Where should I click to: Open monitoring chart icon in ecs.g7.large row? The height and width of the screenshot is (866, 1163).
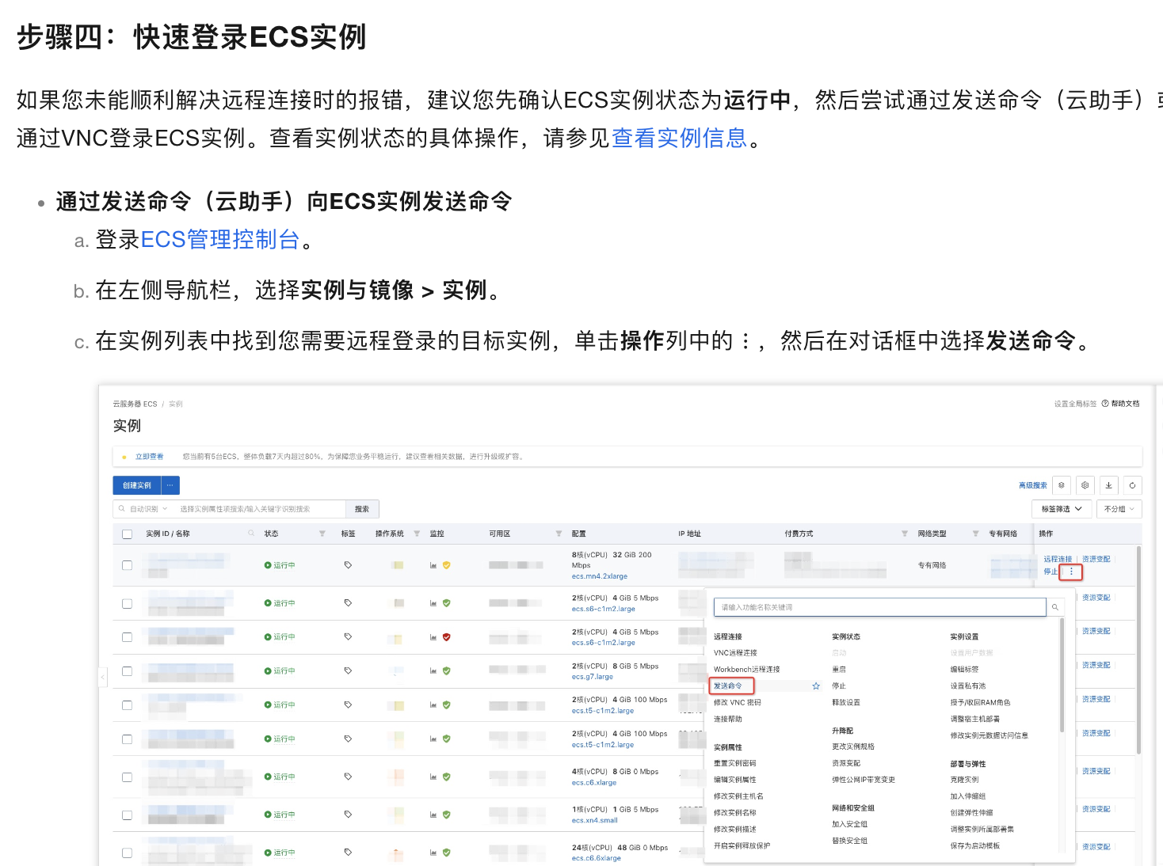click(433, 670)
